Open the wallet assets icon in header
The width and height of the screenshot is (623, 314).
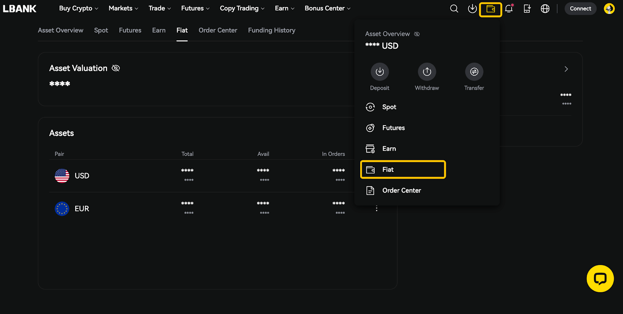tap(491, 9)
